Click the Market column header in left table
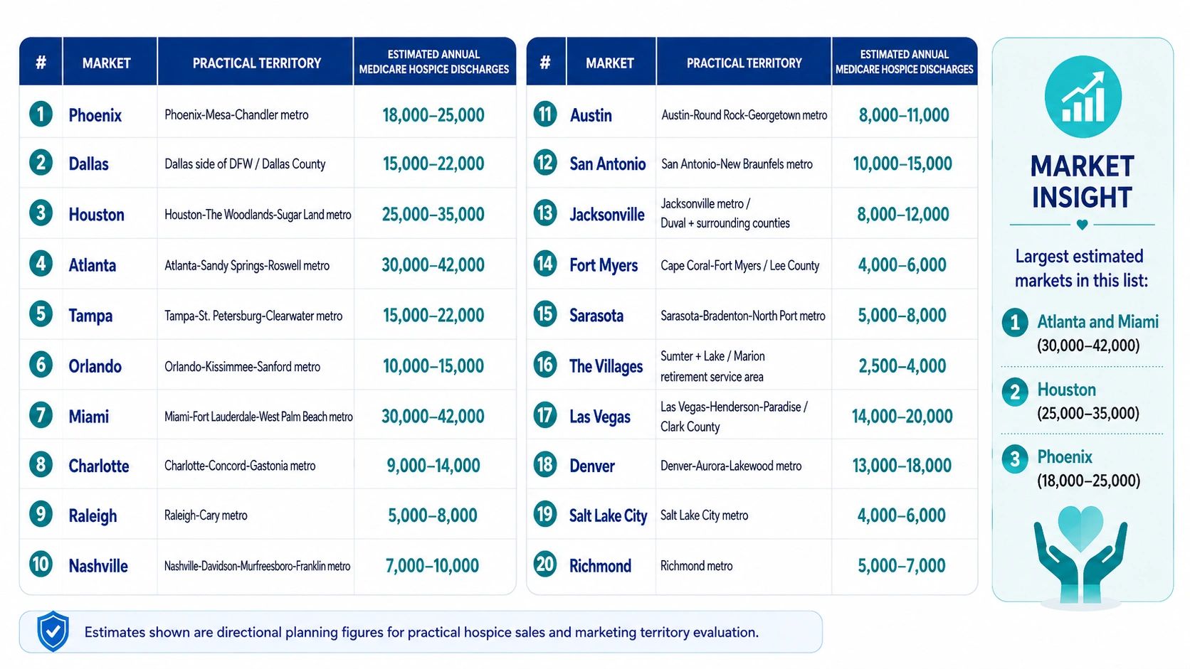 click(x=107, y=63)
